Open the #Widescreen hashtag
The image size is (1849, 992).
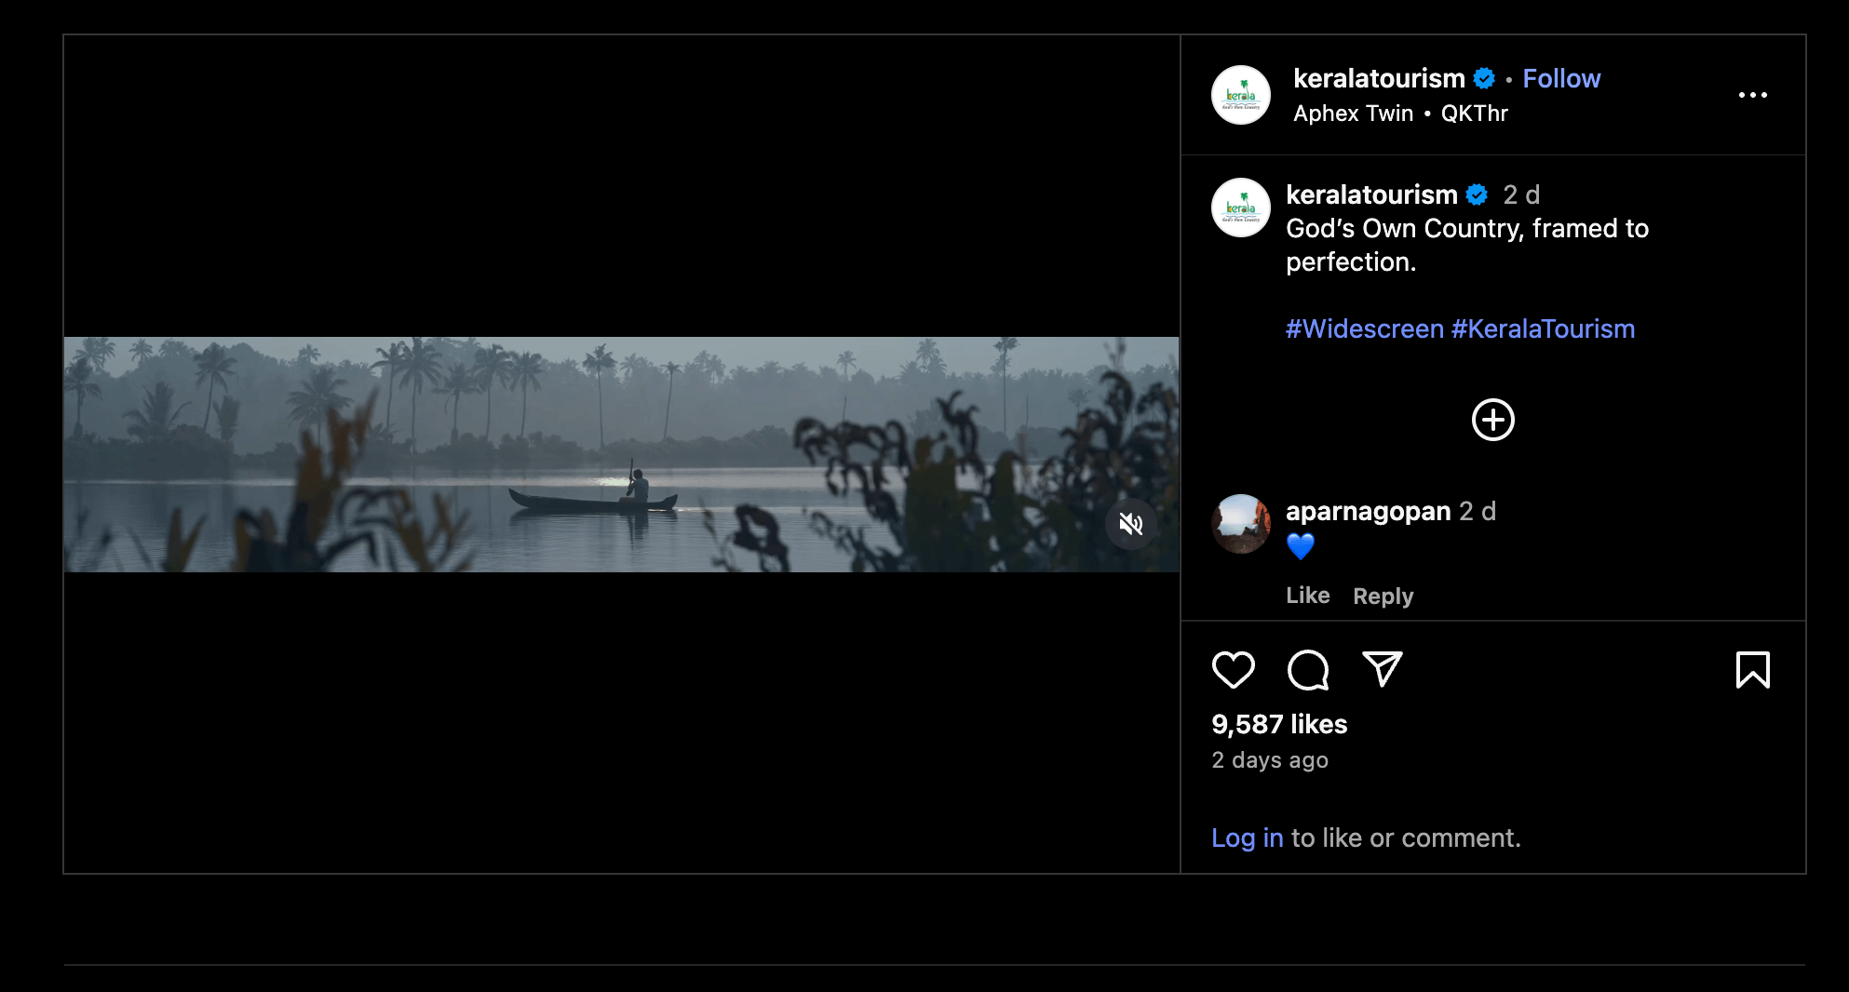click(1364, 328)
